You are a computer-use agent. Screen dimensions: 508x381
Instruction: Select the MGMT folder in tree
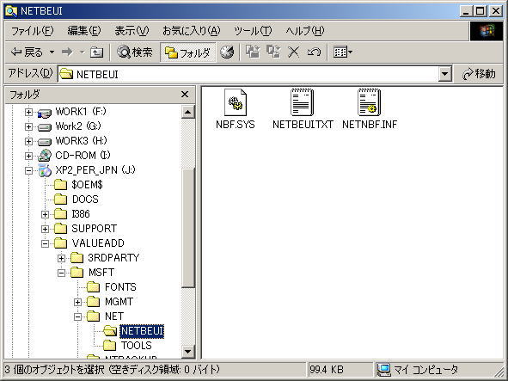tap(119, 302)
